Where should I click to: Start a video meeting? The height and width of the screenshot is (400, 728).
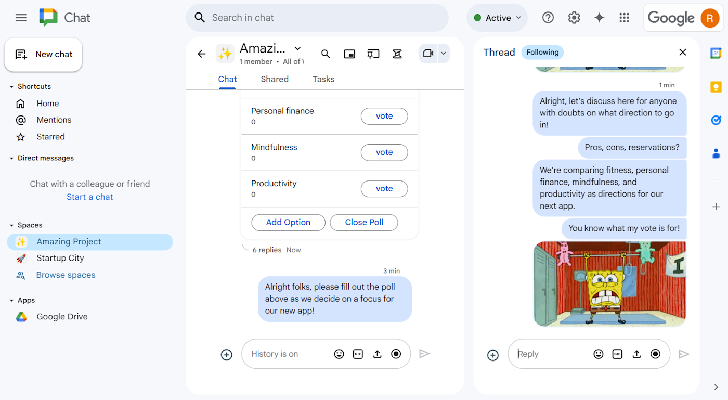[x=428, y=54]
